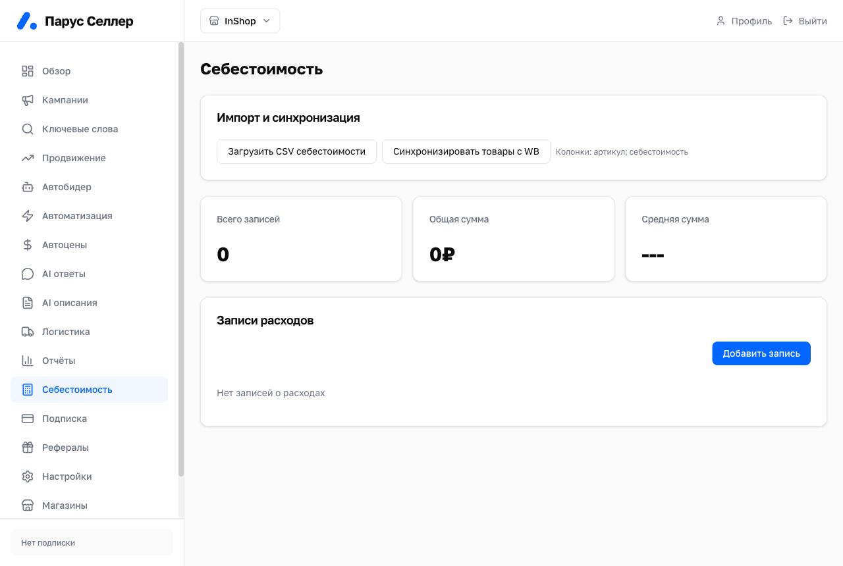Click the Записи расходов heading
The image size is (843, 566).
pos(265,321)
